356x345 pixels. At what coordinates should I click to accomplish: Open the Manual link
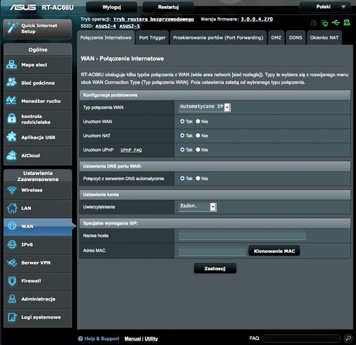click(x=133, y=339)
